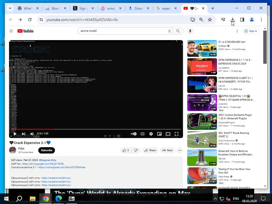
Task: Open the #blogman hashtag
Action: pyautogui.click(x=45, y=160)
